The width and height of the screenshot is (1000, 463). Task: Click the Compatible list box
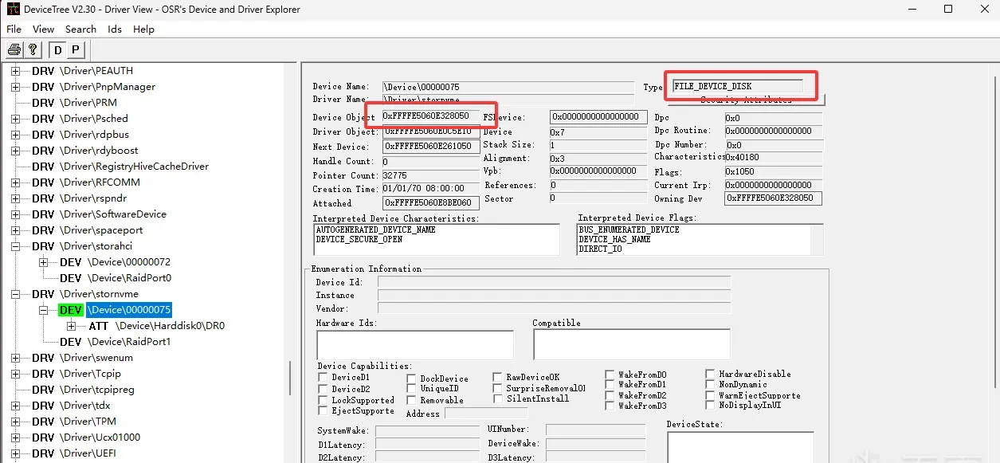pyautogui.click(x=631, y=344)
